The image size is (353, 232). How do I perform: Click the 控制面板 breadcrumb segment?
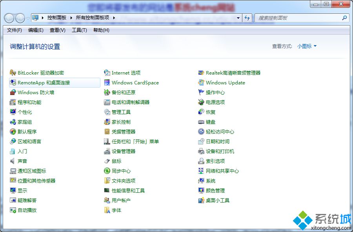point(57,18)
